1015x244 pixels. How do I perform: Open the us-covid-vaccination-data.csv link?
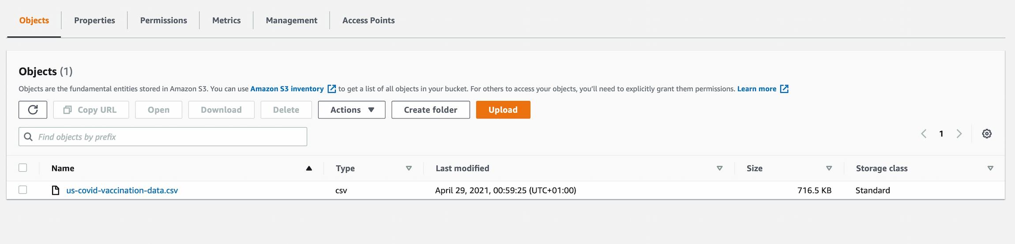pos(122,190)
